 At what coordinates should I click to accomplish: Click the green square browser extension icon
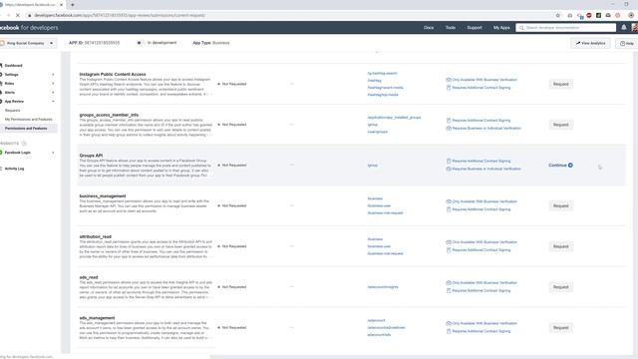pos(598,15)
